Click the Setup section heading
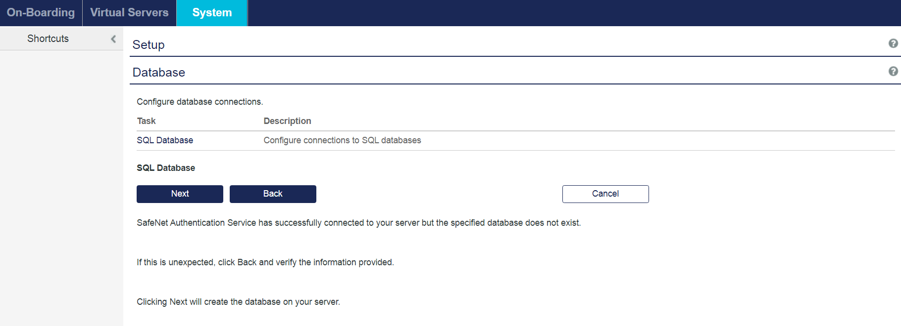901x326 pixels. click(x=149, y=45)
